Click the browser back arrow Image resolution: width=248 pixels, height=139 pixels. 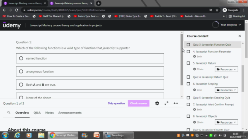point(4,10)
